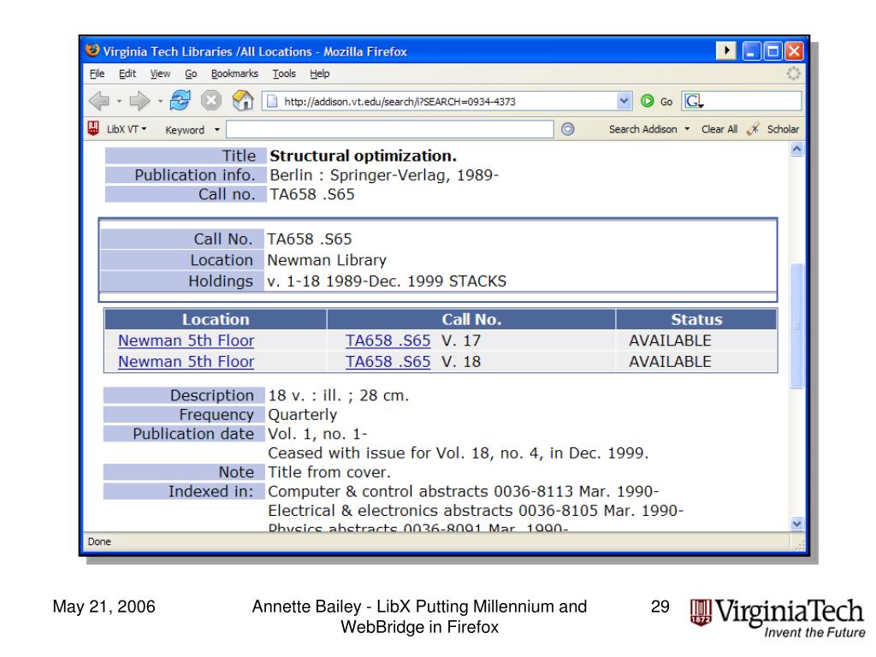Click the Clear All button
Viewport: 876px width, 657px height.
pyautogui.click(x=719, y=129)
